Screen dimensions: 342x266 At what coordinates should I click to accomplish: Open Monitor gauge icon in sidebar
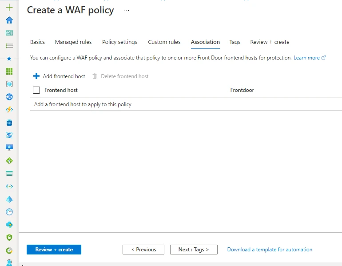[x=9, y=212]
